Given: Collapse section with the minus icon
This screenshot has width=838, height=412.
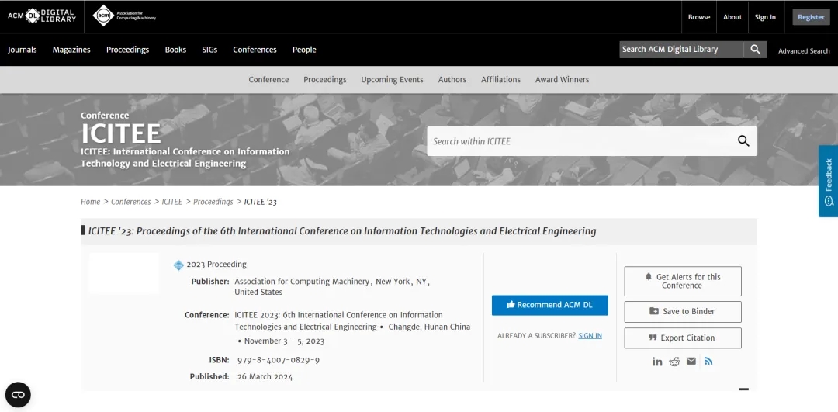Looking at the screenshot, I should (744, 389).
